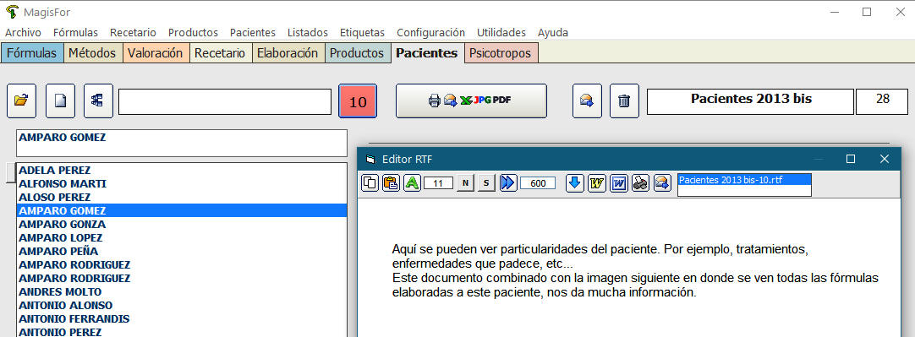
Task: Select patient AMPARO PEÑA
Action: (182, 251)
